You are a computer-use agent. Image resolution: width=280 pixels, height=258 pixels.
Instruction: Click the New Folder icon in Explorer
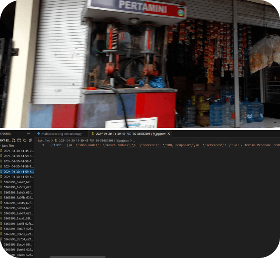click(20, 140)
